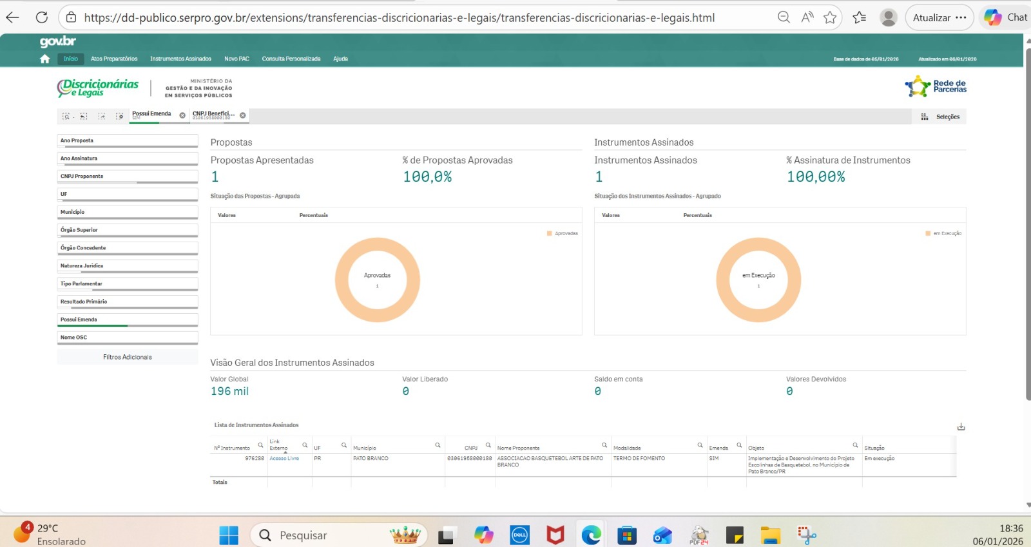Image resolution: width=1031 pixels, height=547 pixels.
Task: Click the Filtros Adicionais button
Action: point(128,357)
